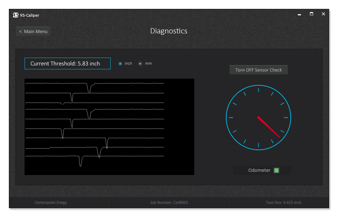Screen dimensions: 338x217
Task: Click the Diagnostics page heading
Action: 169,31
